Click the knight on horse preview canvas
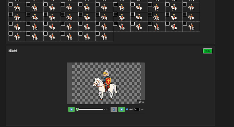This screenshot has height=127, width=234. pos(106,83)
